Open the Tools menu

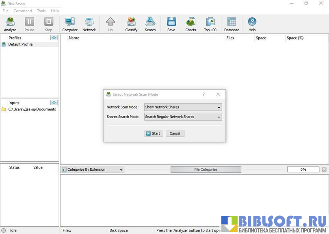pos(41,11)
